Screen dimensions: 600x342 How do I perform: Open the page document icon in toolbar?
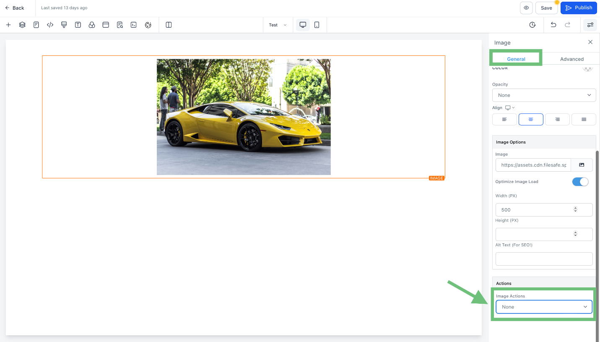pos(36,25)
